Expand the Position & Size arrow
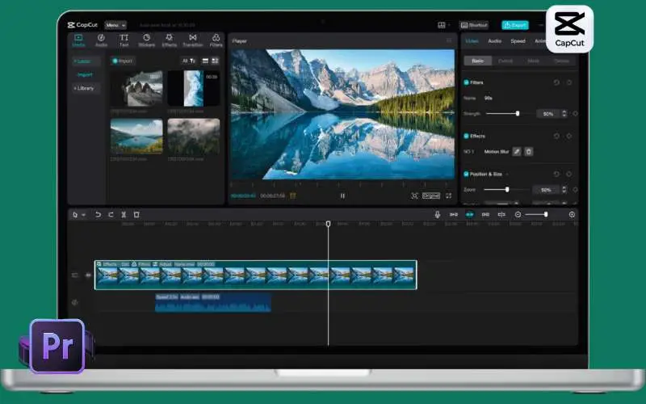 click(507, 175)
